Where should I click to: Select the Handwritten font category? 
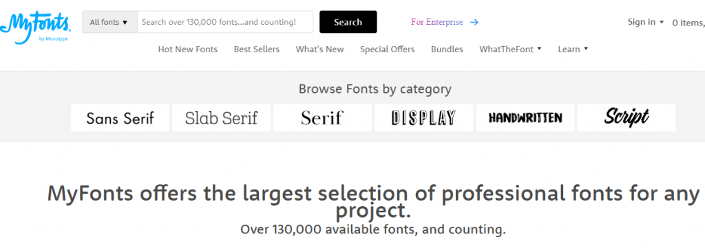(525, 117)
